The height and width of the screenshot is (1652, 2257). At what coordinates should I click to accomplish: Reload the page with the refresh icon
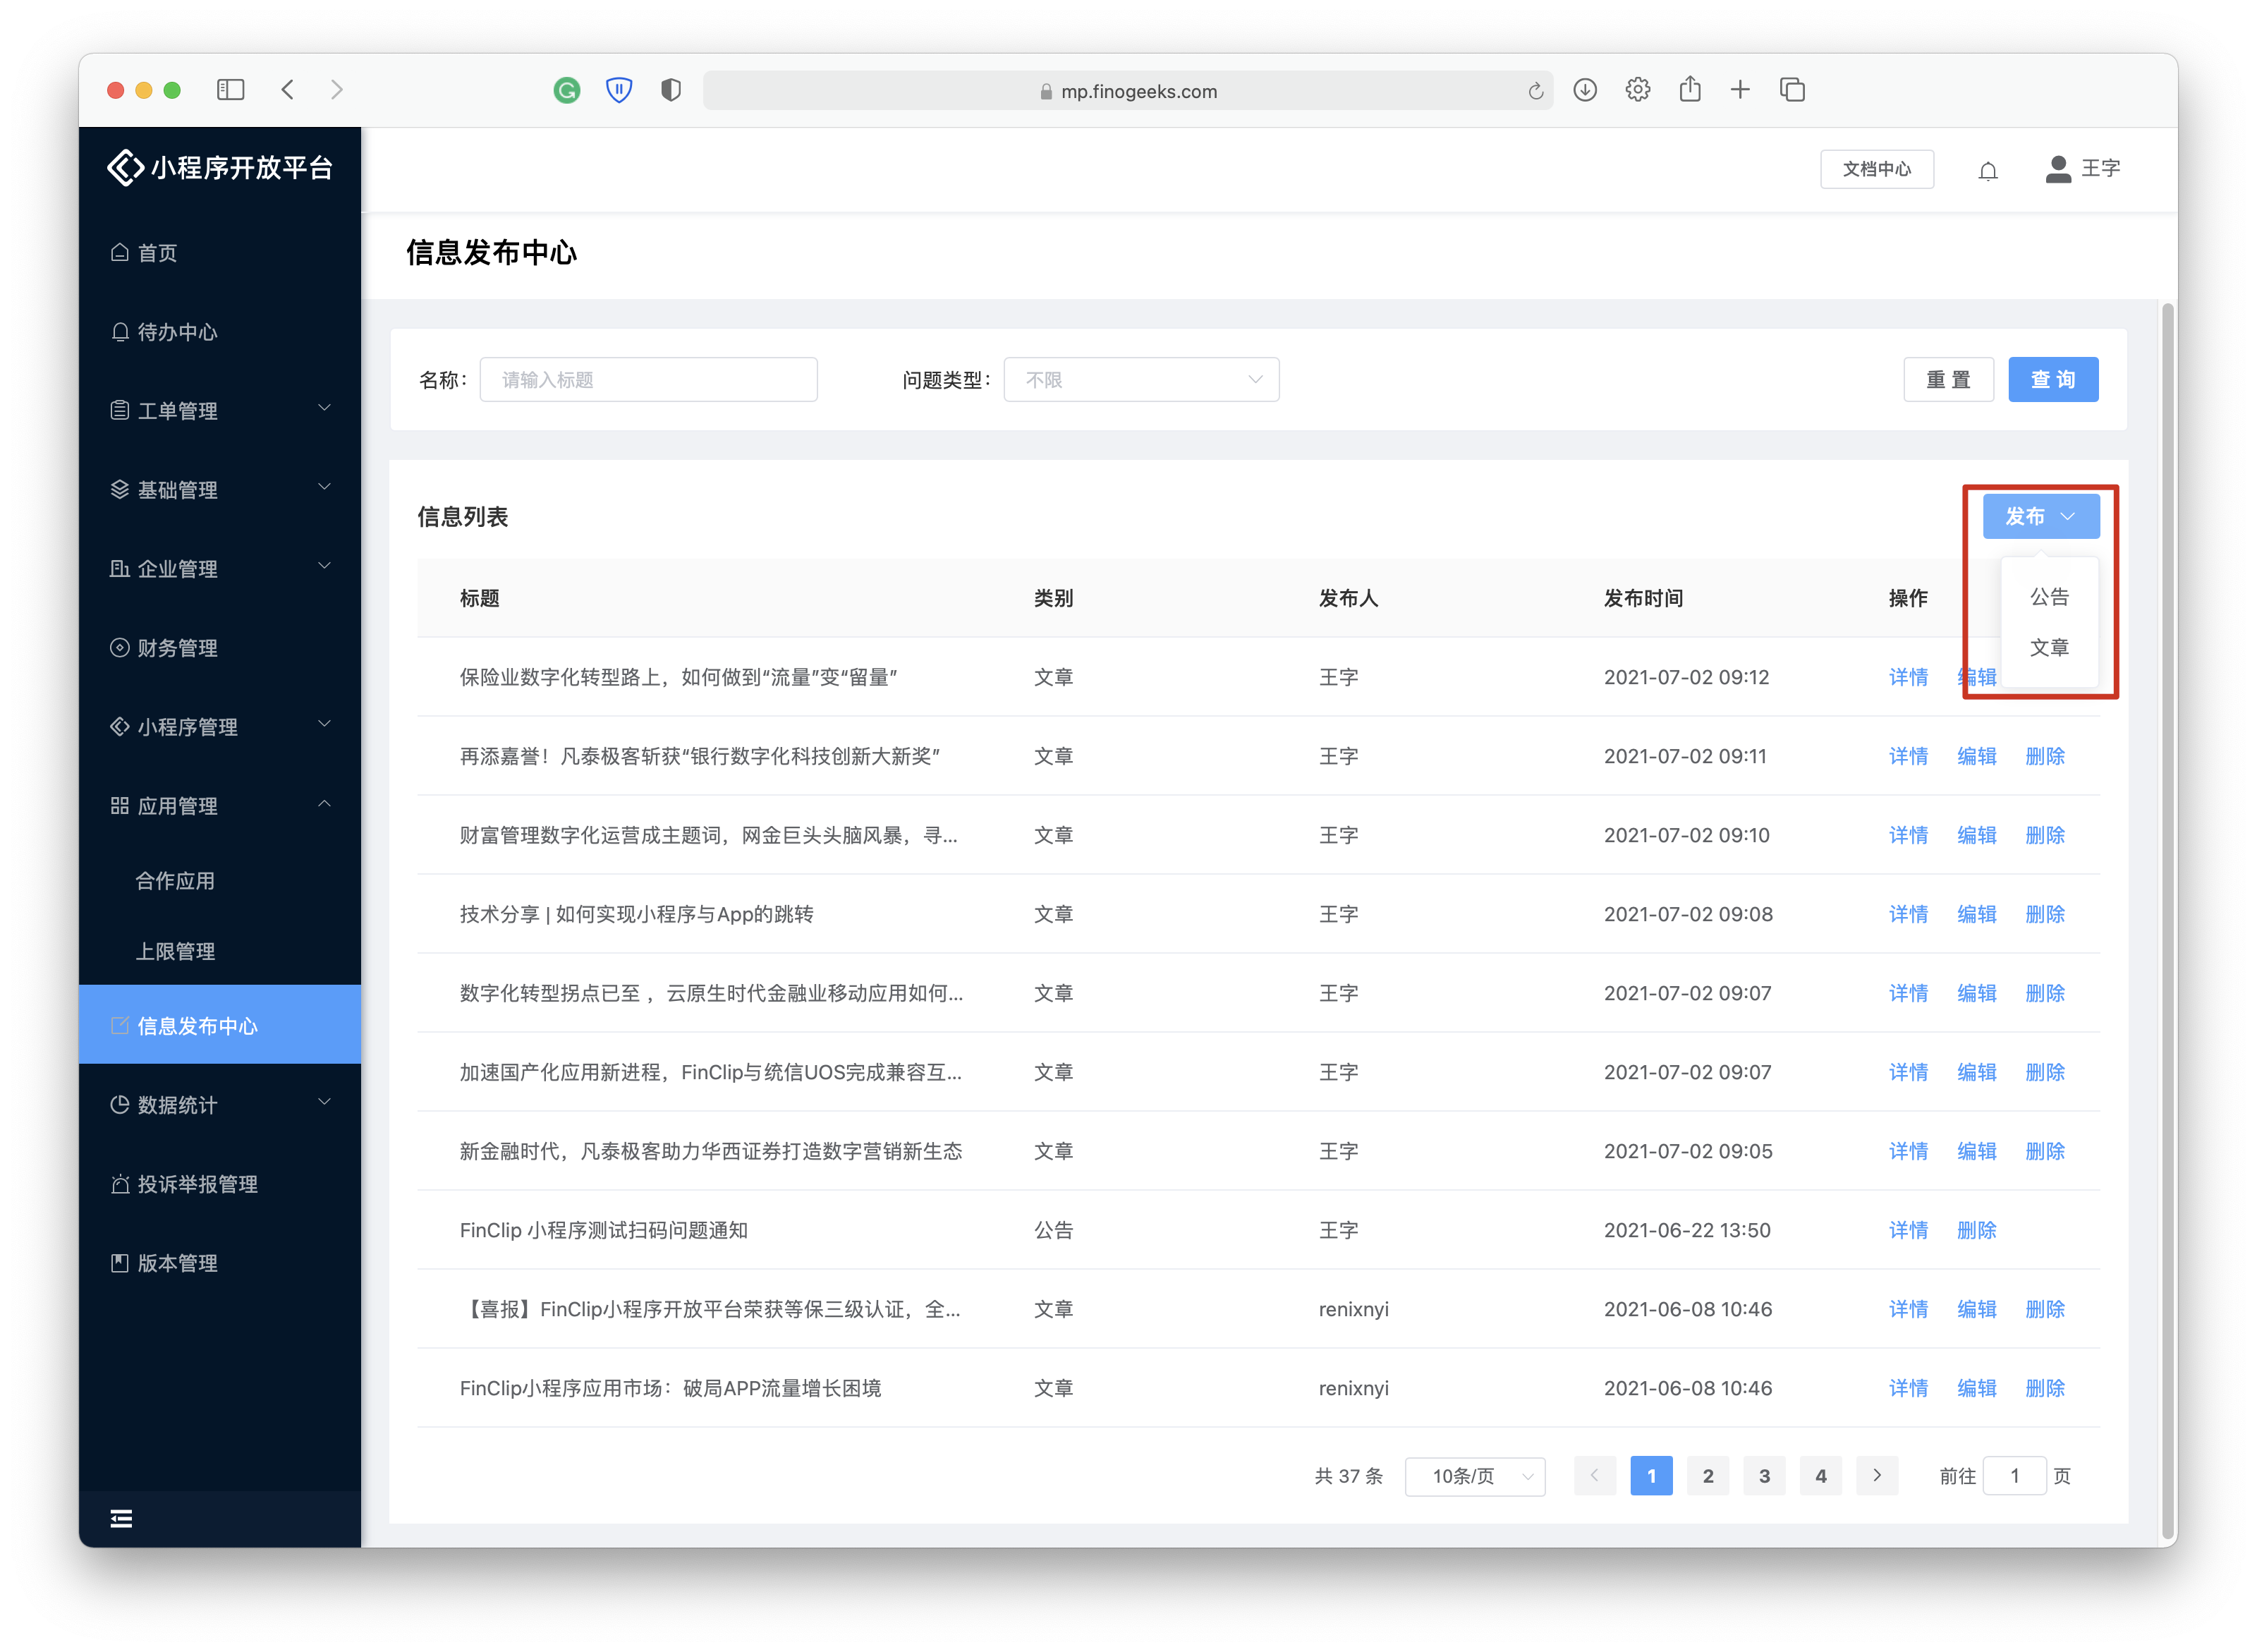pyautogui.click(x=1535, y=92)
